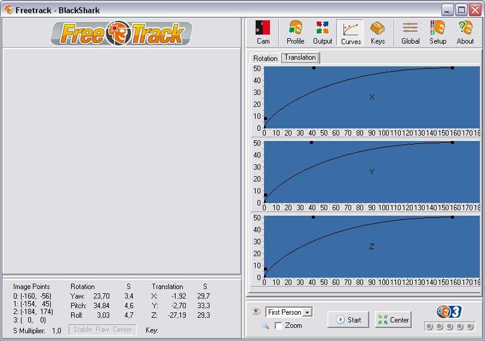The width and height of the screenshot is (485, 341).
Task: Click Freetrack title bar app icon
Action: pos(8,10)
